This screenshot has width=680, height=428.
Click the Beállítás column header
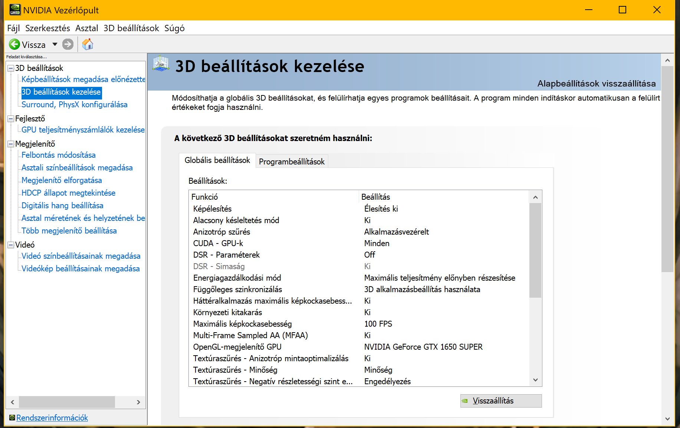tap(444, 197)
